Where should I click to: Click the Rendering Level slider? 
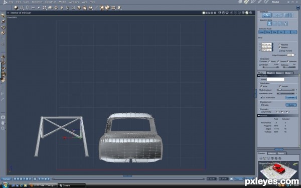286,93
